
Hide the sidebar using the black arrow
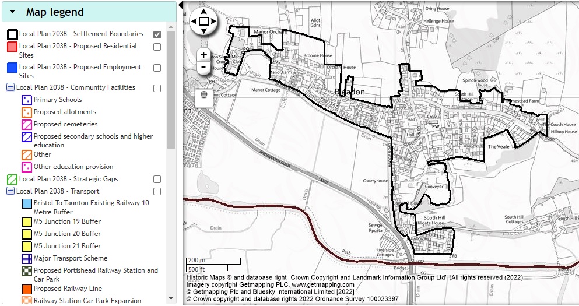coord(180,6)
